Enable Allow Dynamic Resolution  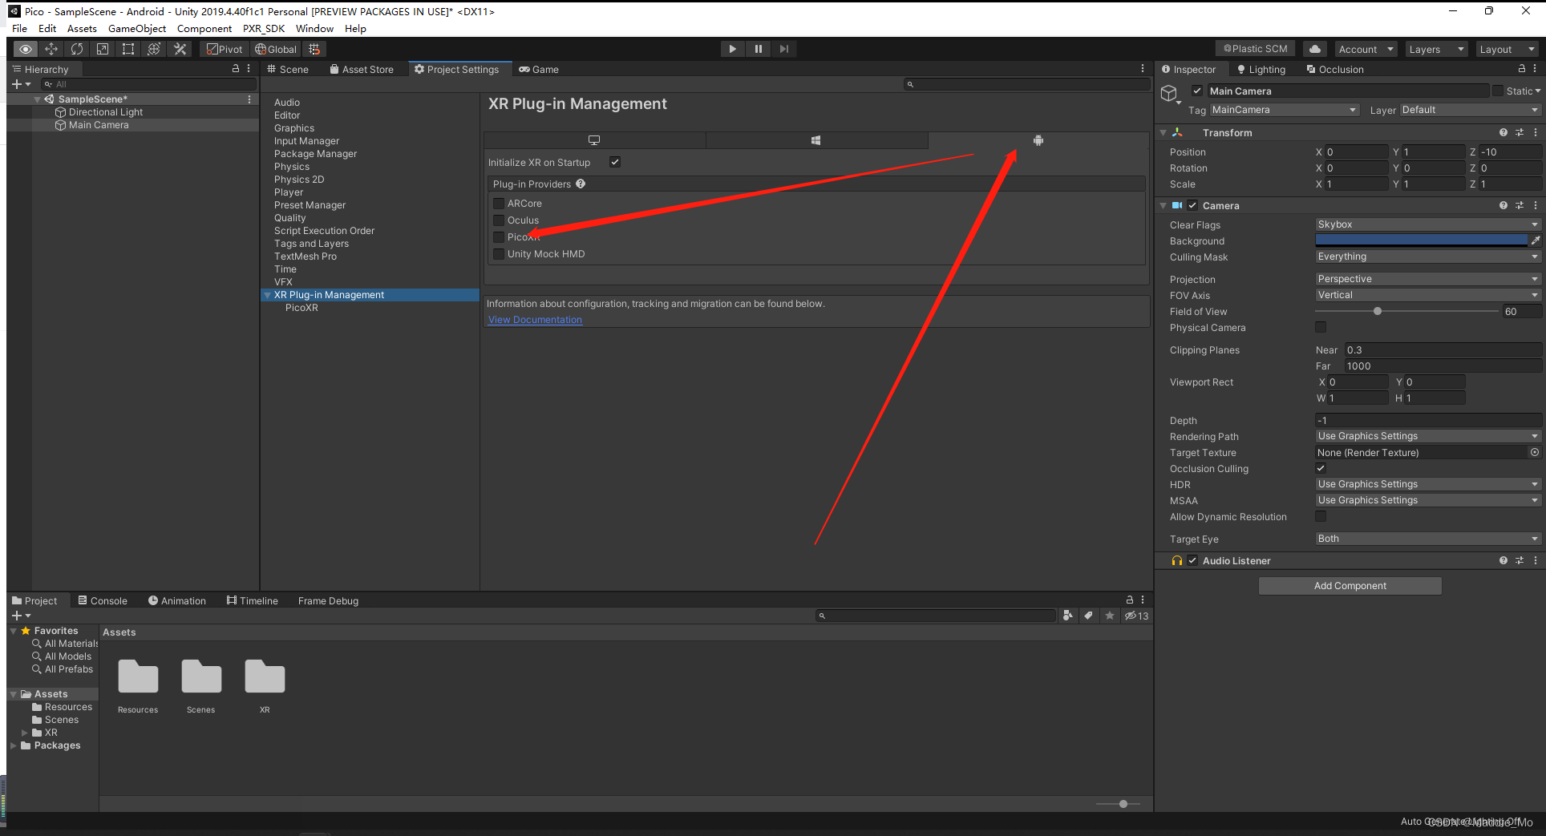[1321, 516]
